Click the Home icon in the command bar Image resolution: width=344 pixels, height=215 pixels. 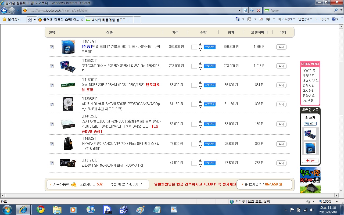click(238, 19)
